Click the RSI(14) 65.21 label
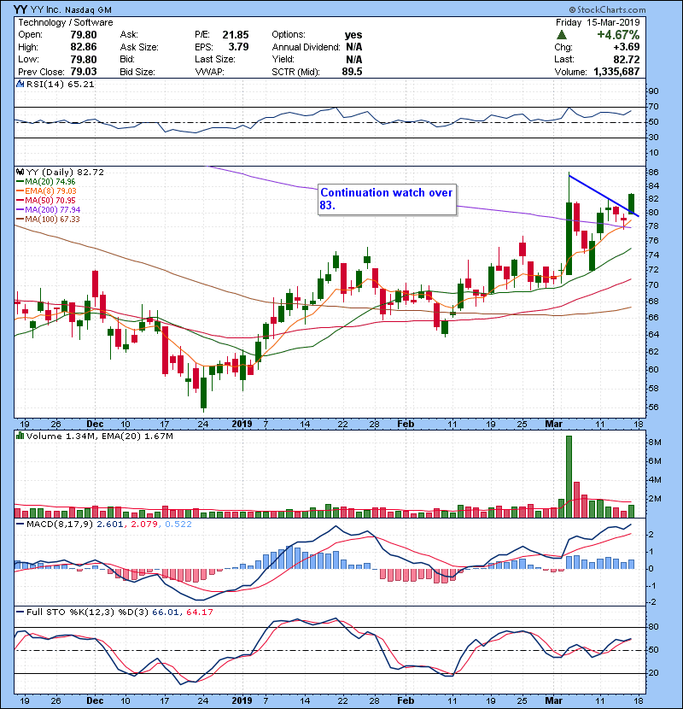This screenshot has height=709, width=683. coord(61,84)
